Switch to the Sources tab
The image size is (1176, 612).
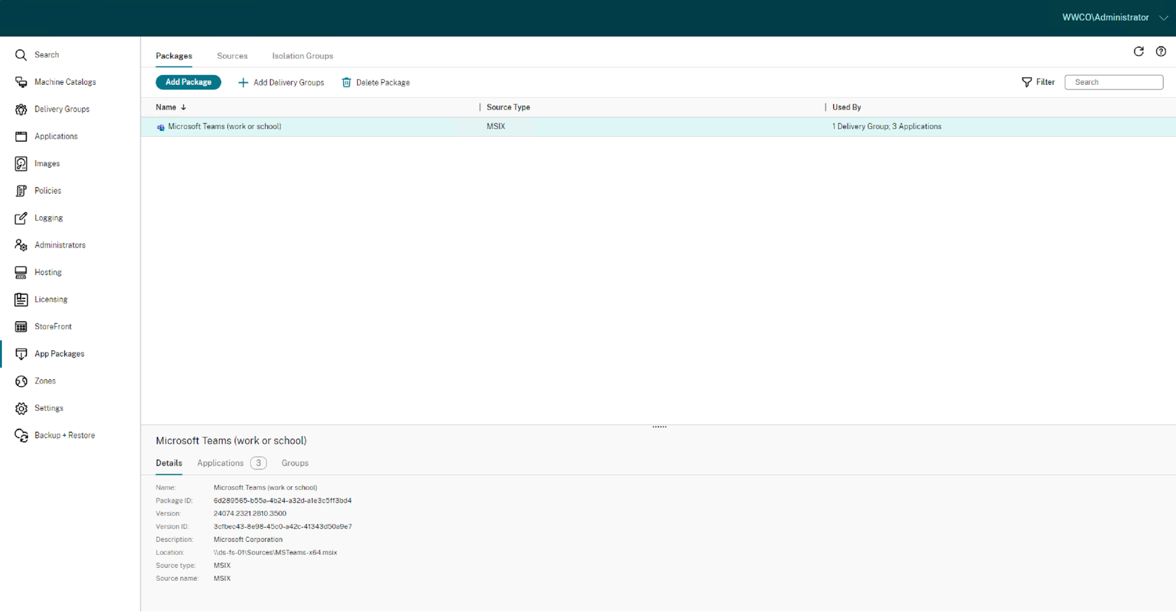[232, 56]
